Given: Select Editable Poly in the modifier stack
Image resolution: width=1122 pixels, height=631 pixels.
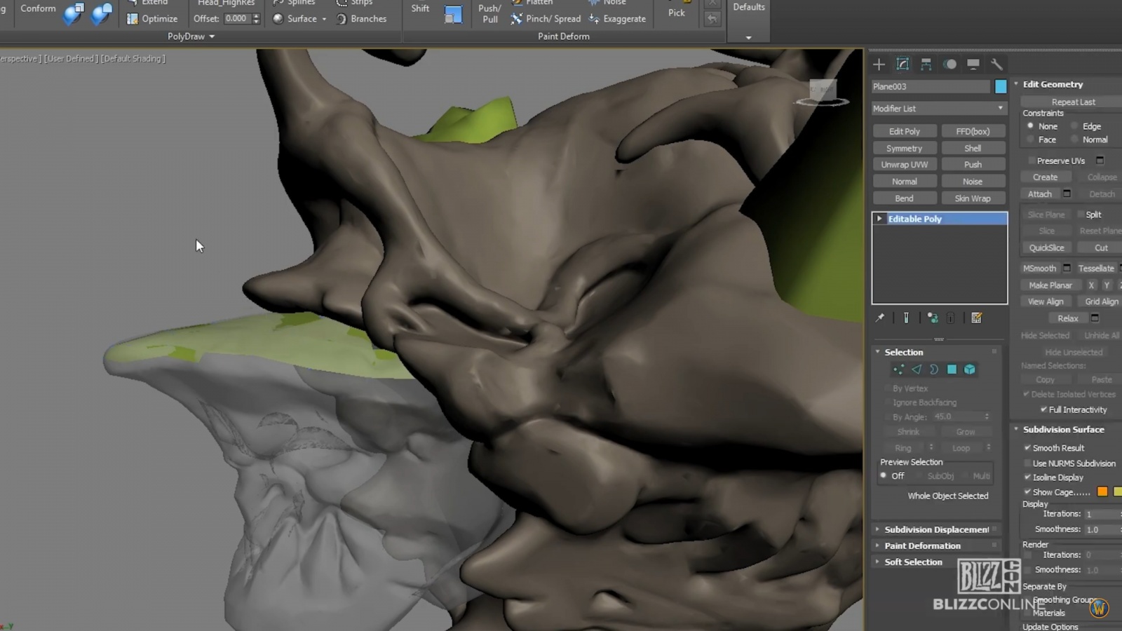Looking at the screenshot, I should click(915, 218).
